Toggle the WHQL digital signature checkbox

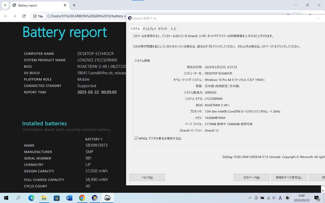136,138
